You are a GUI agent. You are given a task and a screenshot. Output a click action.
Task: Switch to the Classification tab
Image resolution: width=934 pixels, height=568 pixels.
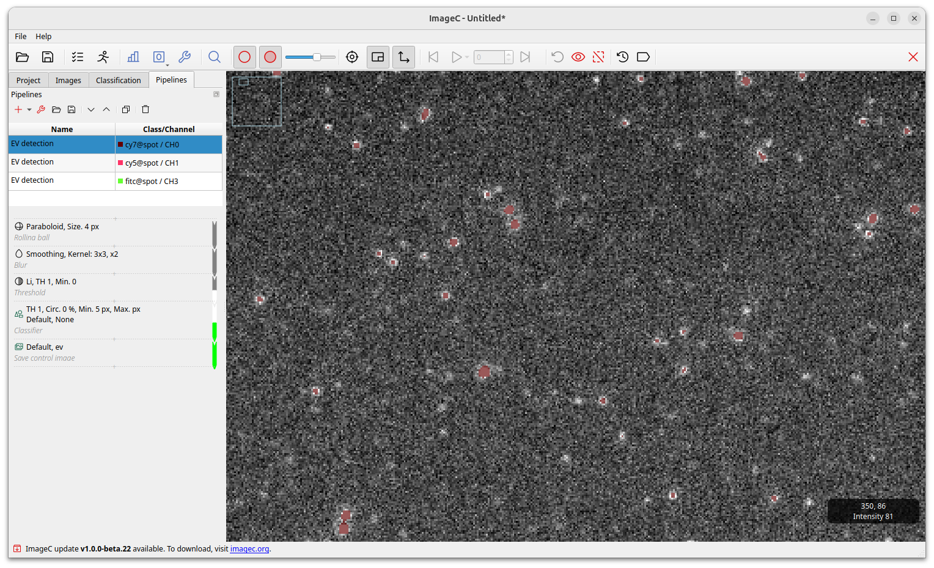[x=119, y=80]
